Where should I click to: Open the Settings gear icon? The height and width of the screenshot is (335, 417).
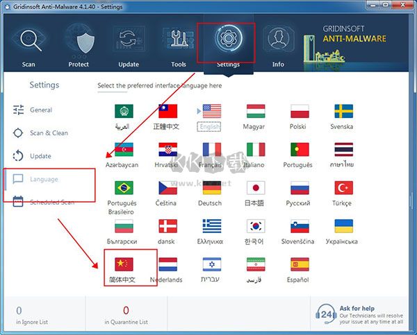(229, 38)
